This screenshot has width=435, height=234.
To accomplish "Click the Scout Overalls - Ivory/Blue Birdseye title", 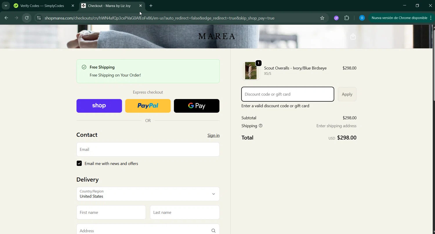I will pos(295,68).
